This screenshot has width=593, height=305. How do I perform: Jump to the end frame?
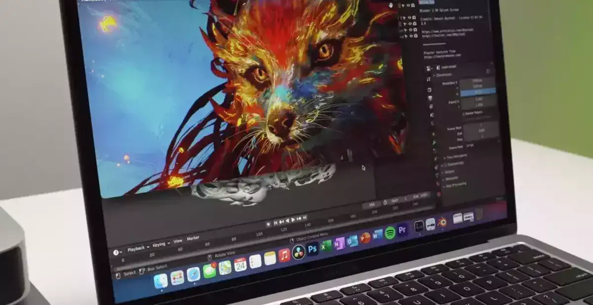(x=305, y=218)
